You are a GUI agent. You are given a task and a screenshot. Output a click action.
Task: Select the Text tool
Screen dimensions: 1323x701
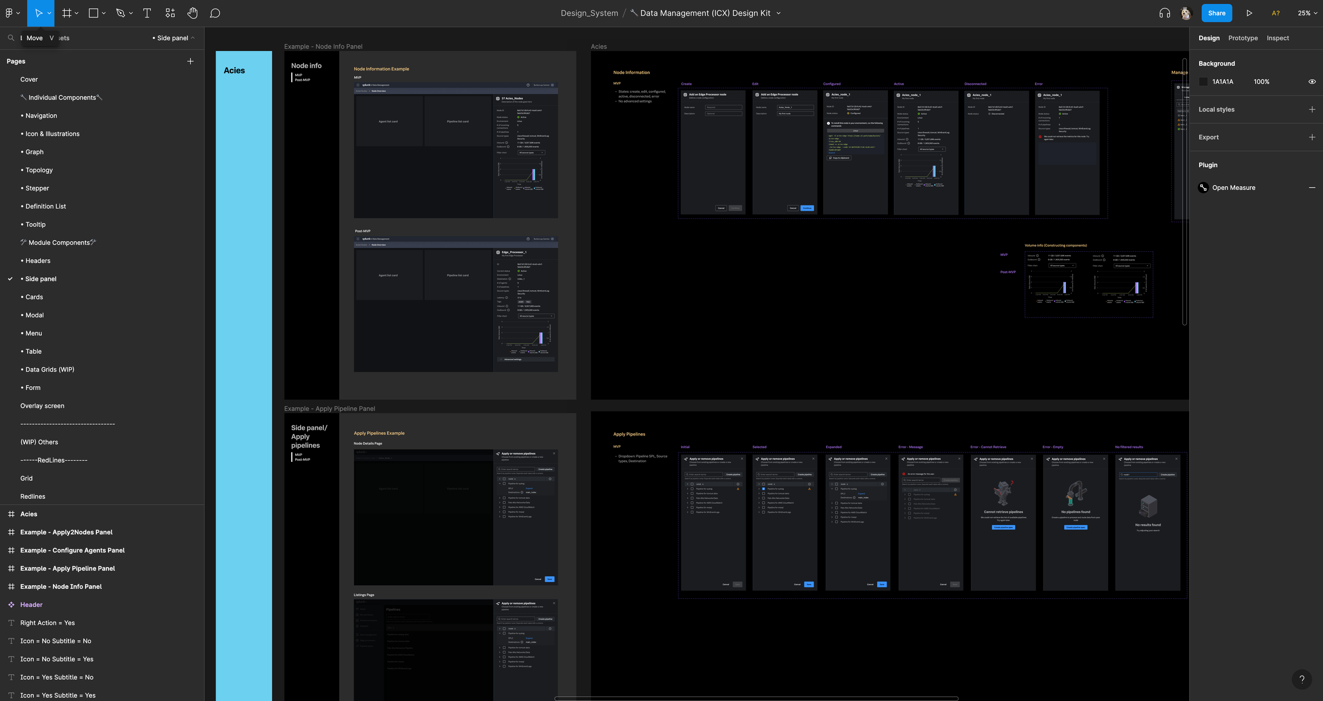147,13
